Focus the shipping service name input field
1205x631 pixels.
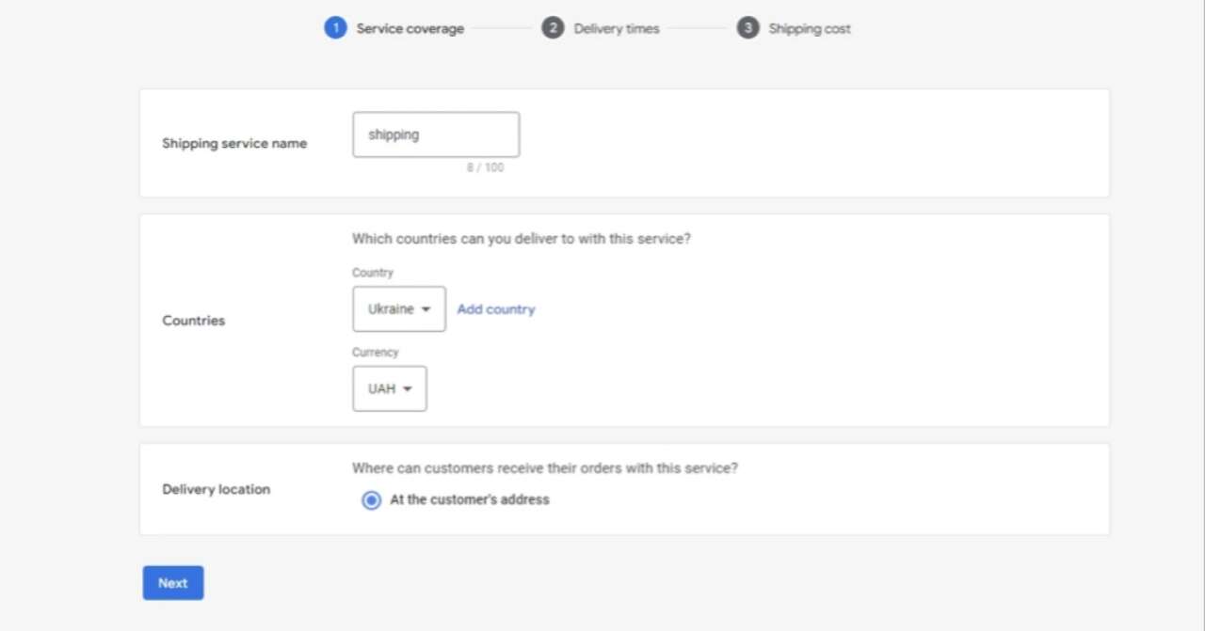point(436,134)
